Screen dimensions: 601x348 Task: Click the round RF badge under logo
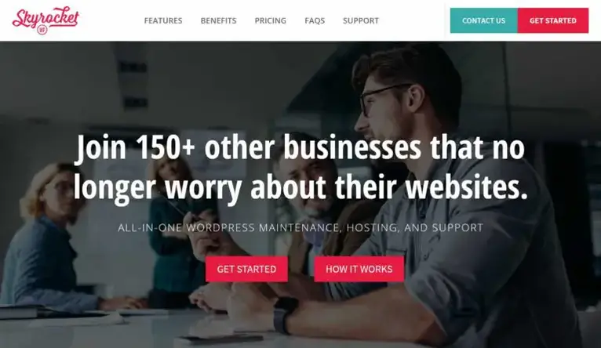click(x=42, y=30)
